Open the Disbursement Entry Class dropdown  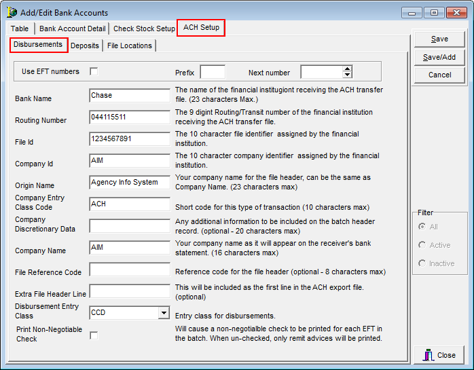[x=163, y=313]
